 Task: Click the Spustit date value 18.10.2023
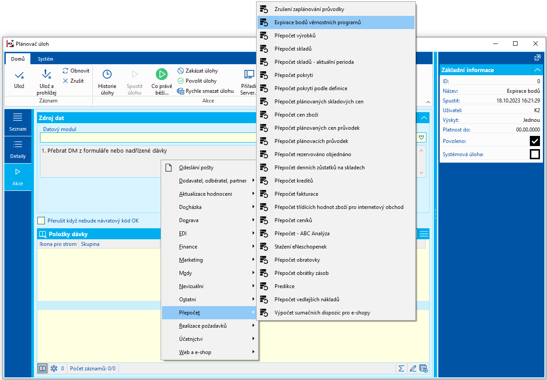tap(518, 101)
